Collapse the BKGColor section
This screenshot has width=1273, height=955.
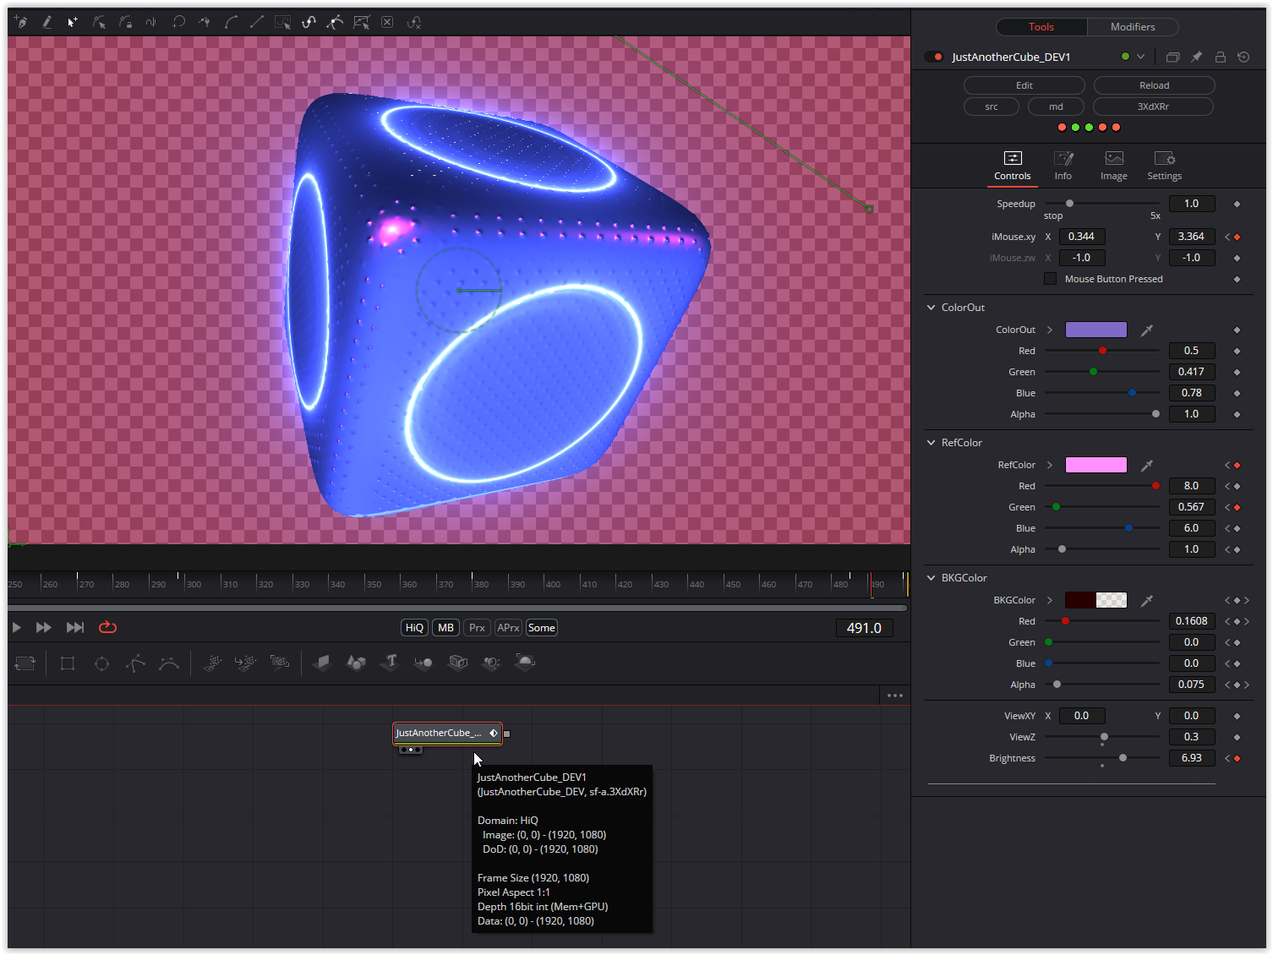tap(932, 578)
